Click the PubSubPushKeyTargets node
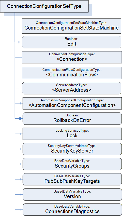 (72, 179)
